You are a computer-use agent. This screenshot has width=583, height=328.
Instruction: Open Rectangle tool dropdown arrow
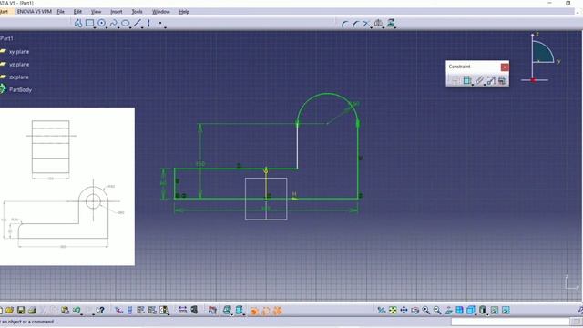coord(95,28)
